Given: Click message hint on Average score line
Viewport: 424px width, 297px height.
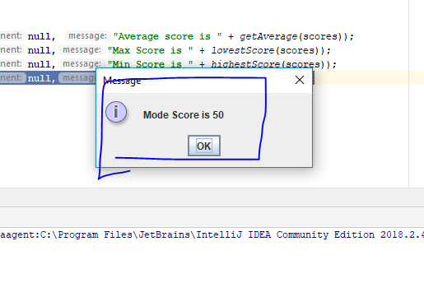Looking at the screenshot, I should [87, 36].
